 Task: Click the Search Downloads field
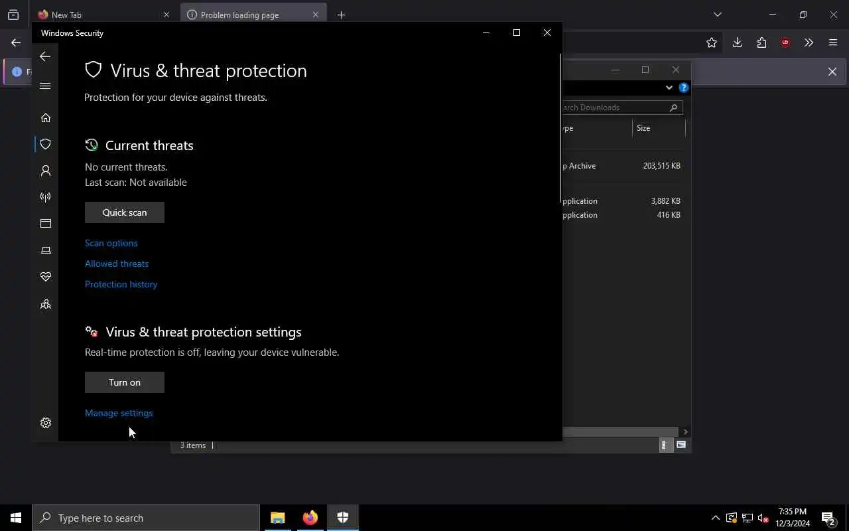pyautogui.click(x=621, y=108)
